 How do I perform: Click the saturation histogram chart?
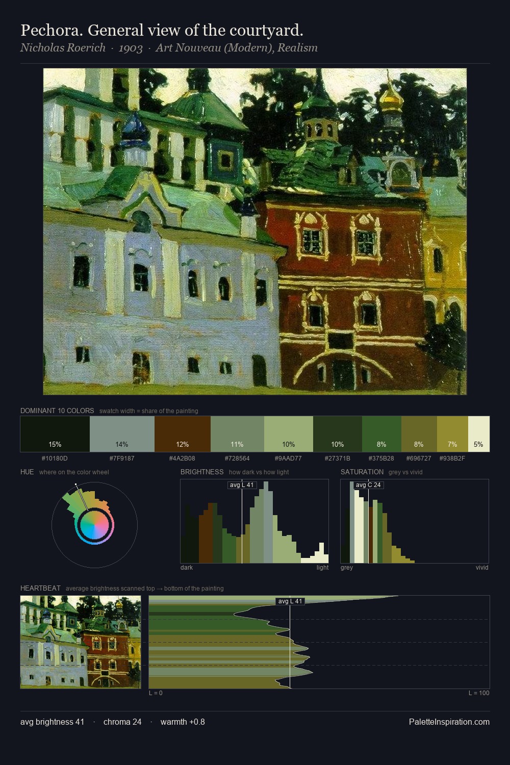tap(415, 521)
